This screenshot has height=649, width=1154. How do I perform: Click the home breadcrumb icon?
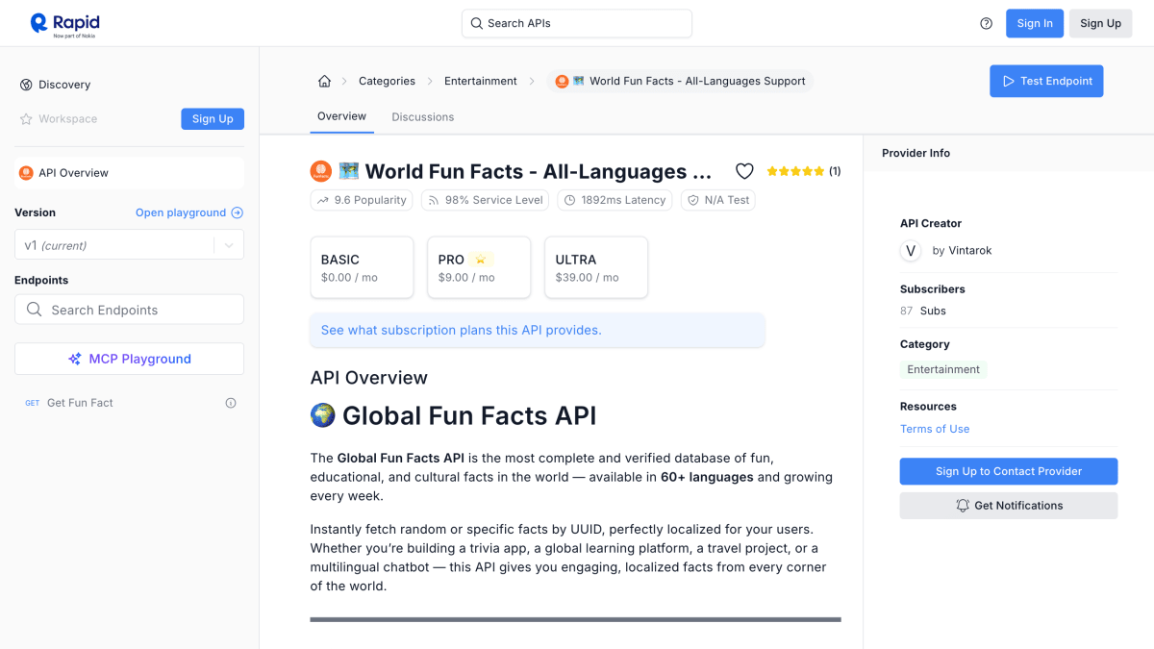(324, 82)
